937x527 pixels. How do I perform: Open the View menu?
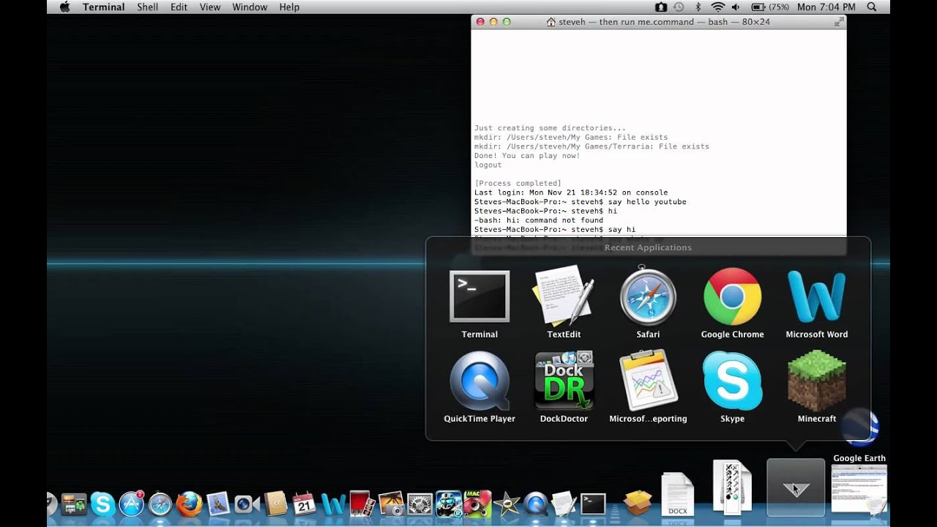coord(210,7)
